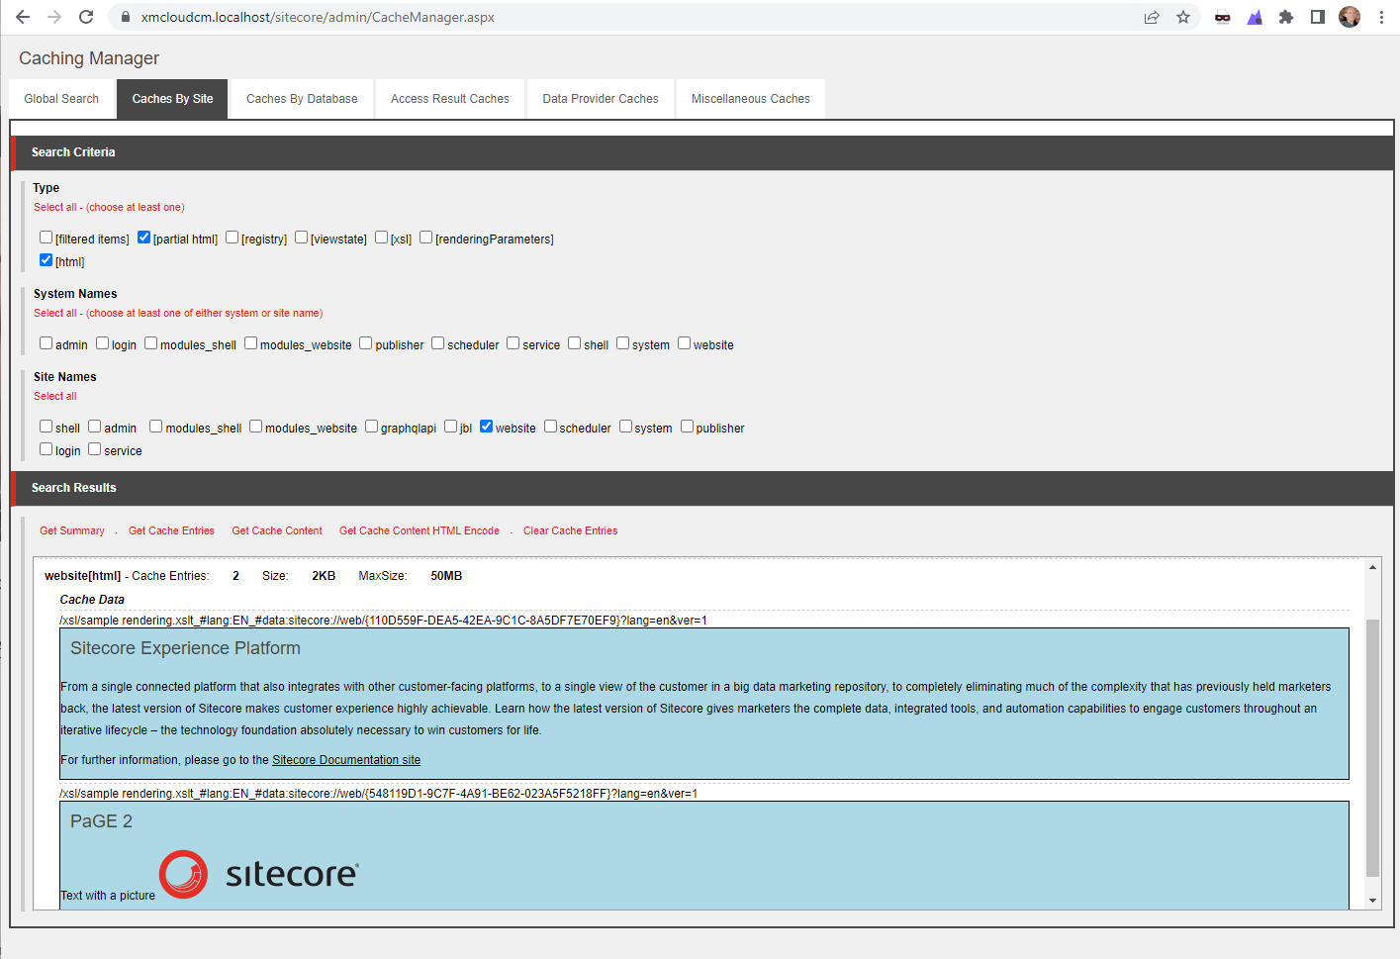
Task: Enable publisher under System Names
Action: [365, 343]
